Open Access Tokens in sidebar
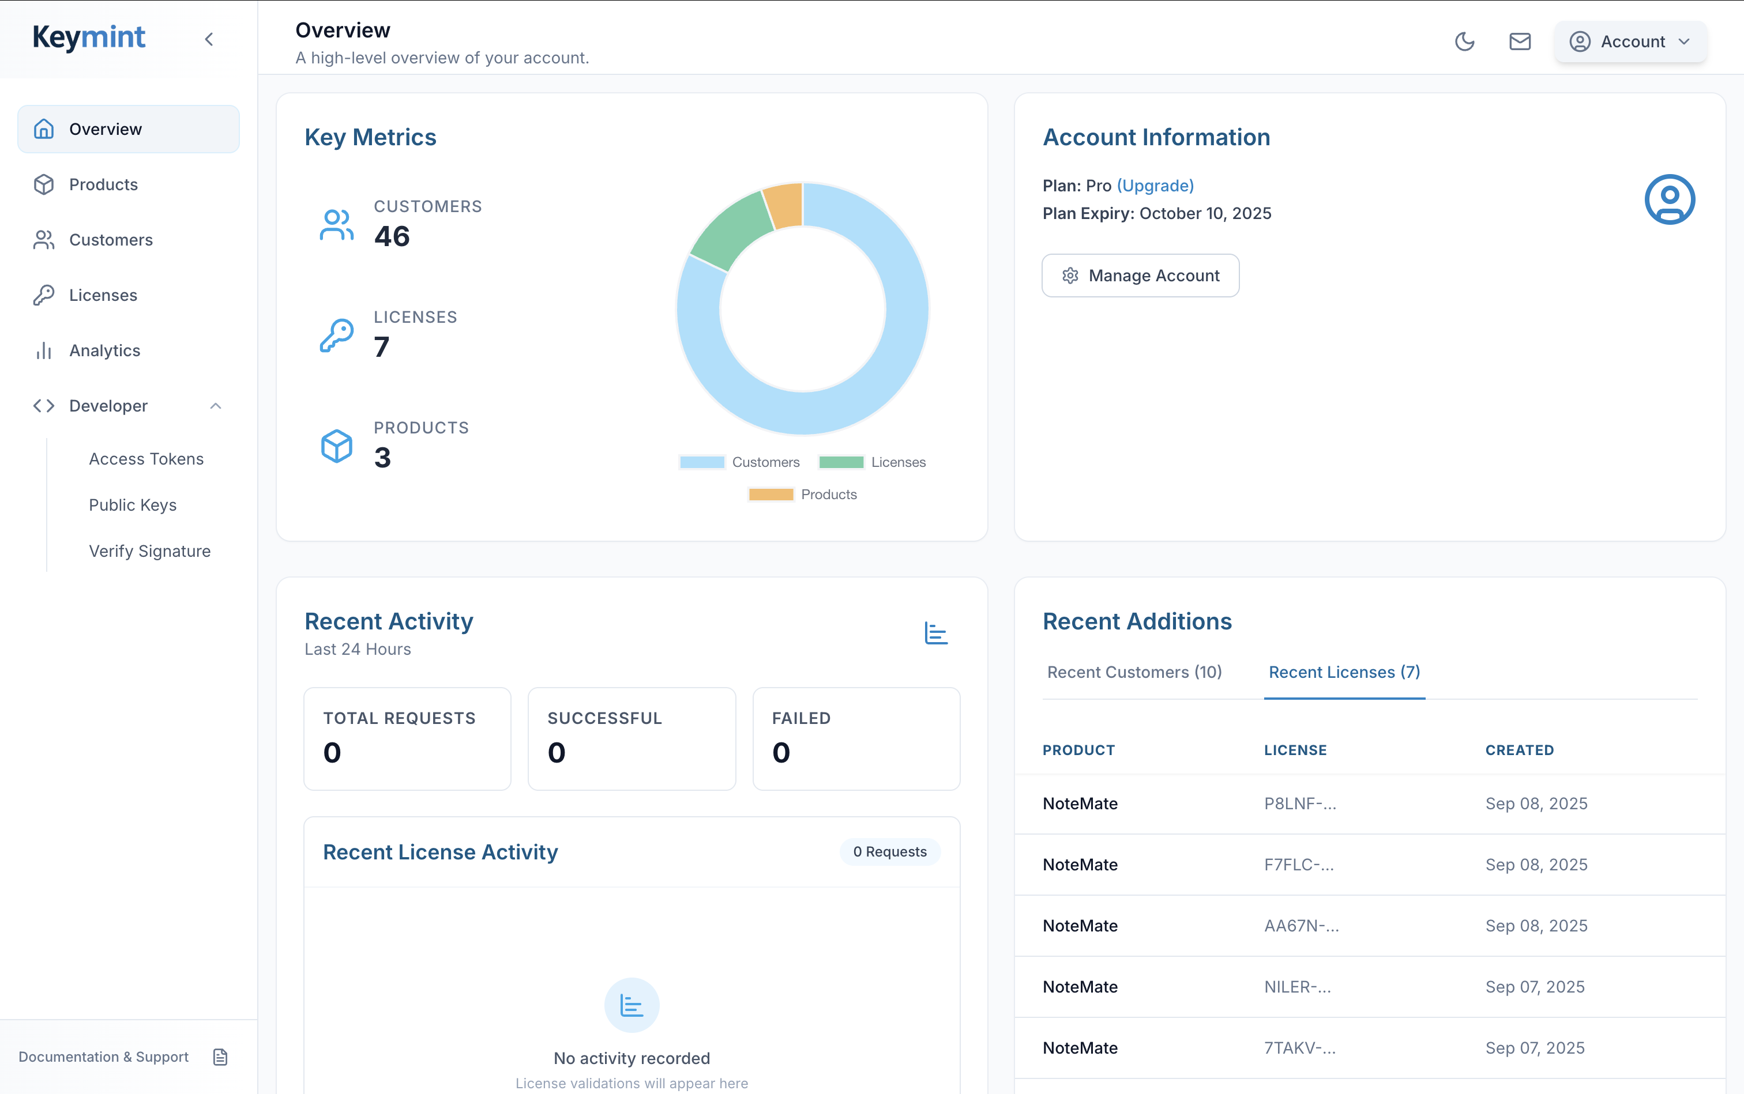1744x1094 pixels. (146, 459)
